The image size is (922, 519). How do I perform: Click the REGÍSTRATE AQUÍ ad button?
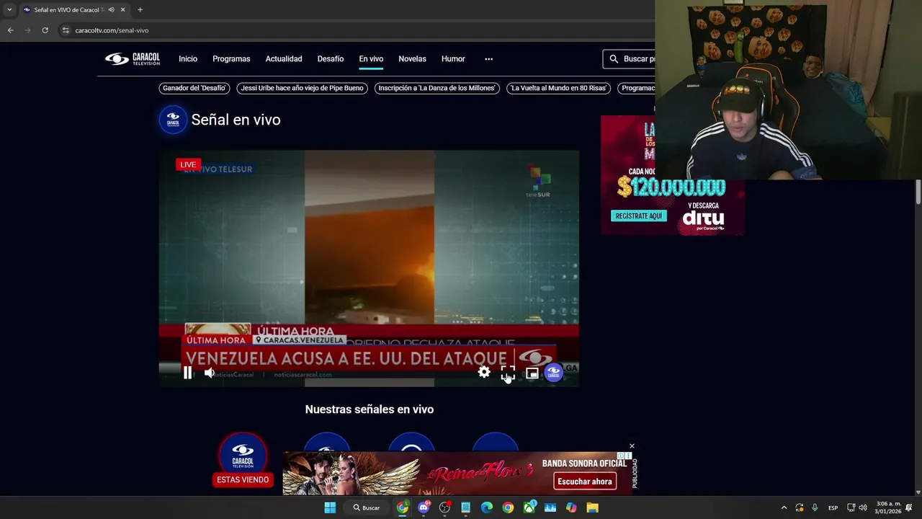(638, 216)
